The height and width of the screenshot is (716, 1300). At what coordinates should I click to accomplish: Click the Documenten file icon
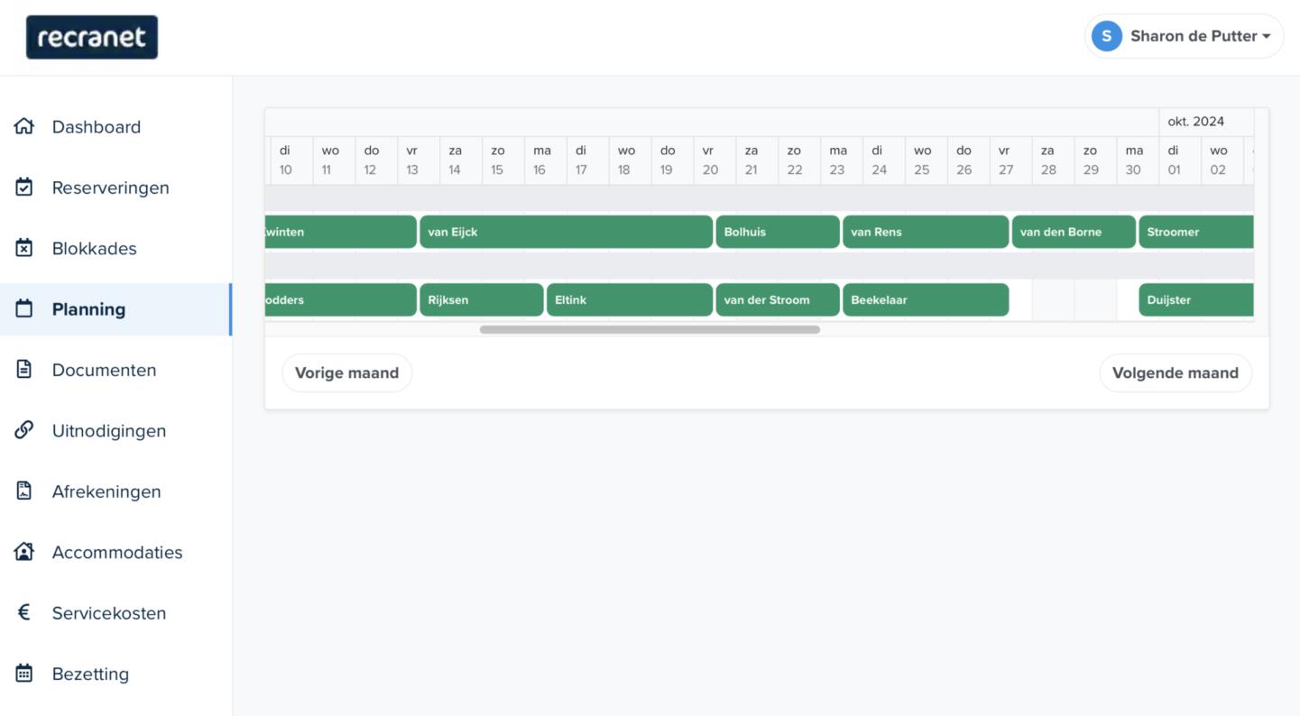pyautogui.click(x=24, y=370)
